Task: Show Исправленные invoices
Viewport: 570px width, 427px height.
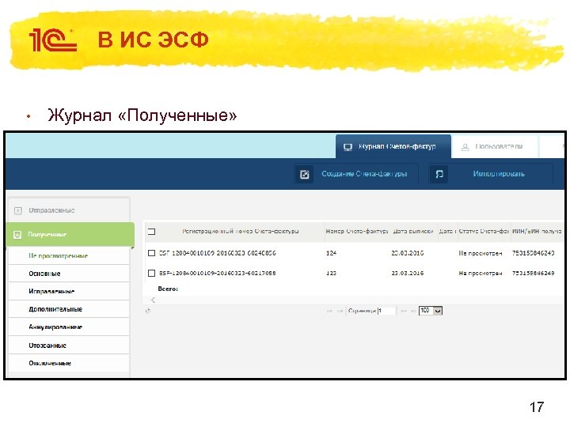Action: [69, 291]
